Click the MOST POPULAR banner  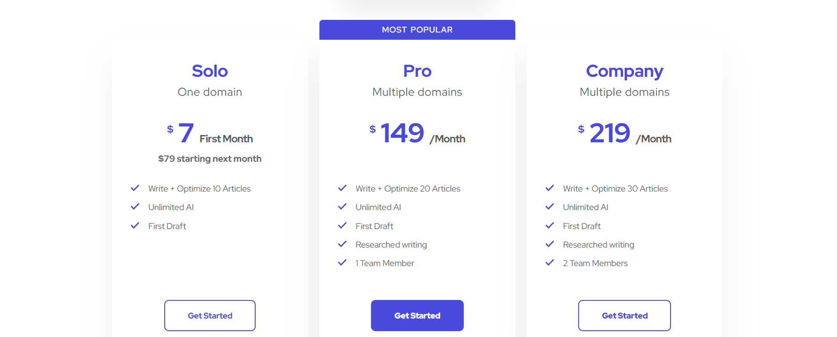(x=417, y=30)
